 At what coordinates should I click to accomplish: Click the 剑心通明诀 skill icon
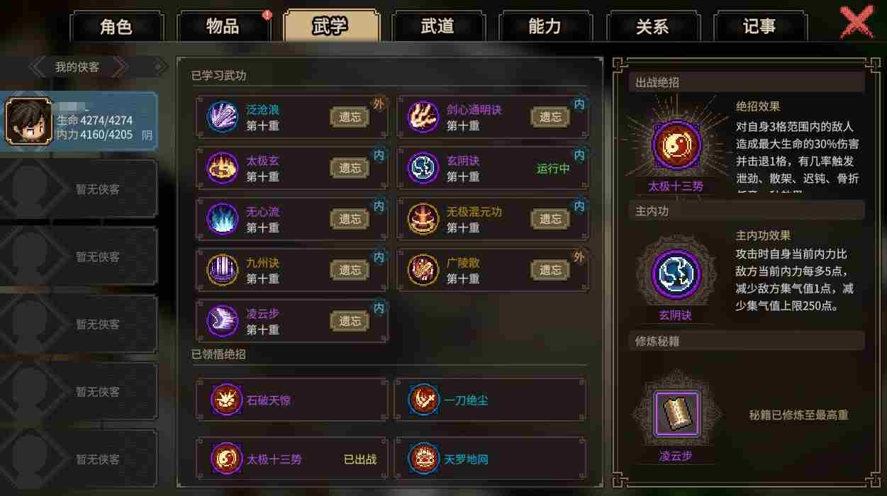pyautogui.click(x=423, y=117)
